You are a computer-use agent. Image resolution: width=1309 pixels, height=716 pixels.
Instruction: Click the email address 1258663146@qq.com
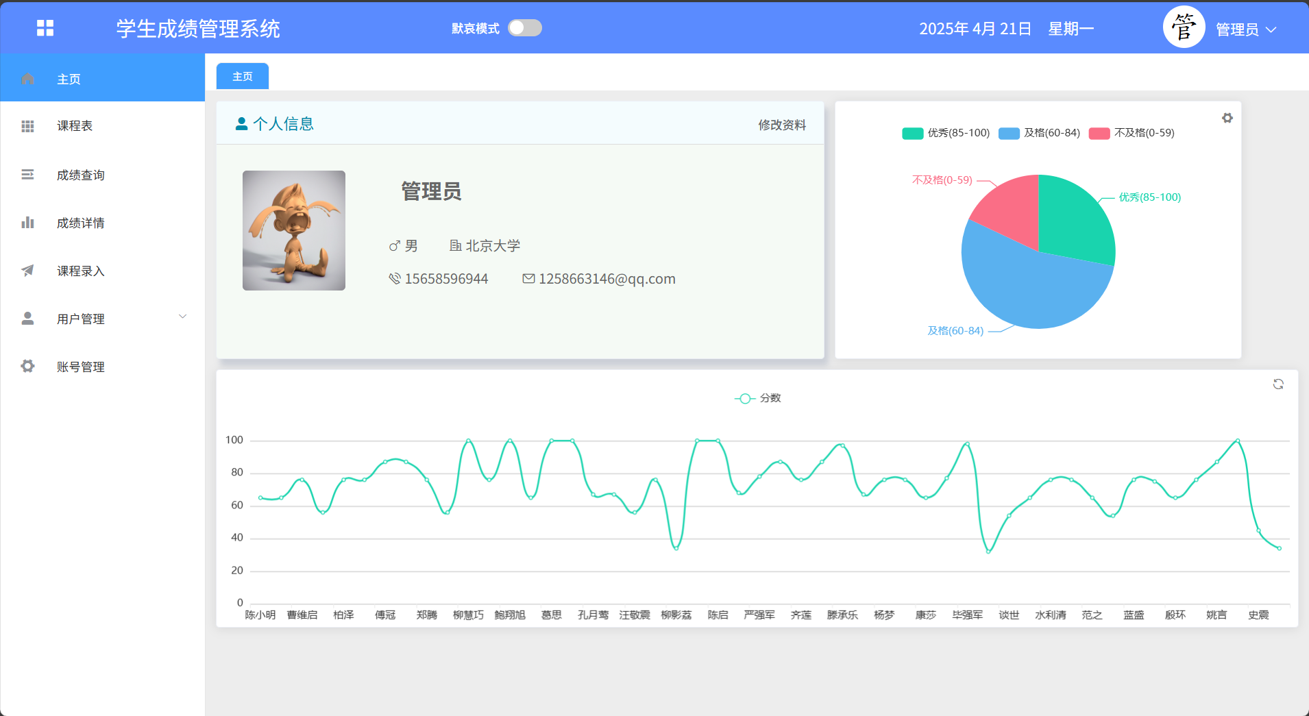click(x=607, y=279)
